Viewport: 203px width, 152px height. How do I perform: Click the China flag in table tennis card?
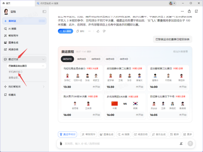115,104
